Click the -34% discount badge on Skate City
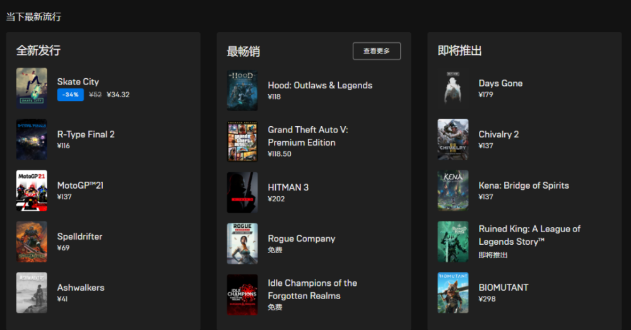631x330 pixels. pyautogui.click(x=71, y=95)
